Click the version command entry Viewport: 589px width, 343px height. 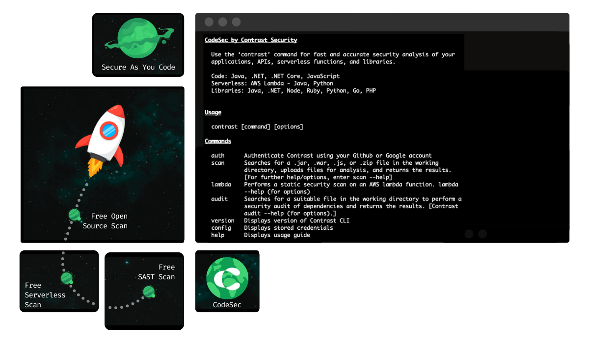pos(222,220)
